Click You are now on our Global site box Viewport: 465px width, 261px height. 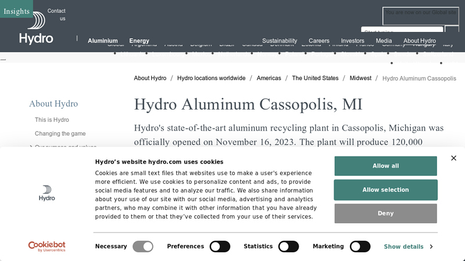[420, 16]
